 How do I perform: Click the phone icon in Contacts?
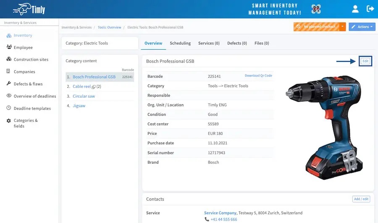pos(207,219)
